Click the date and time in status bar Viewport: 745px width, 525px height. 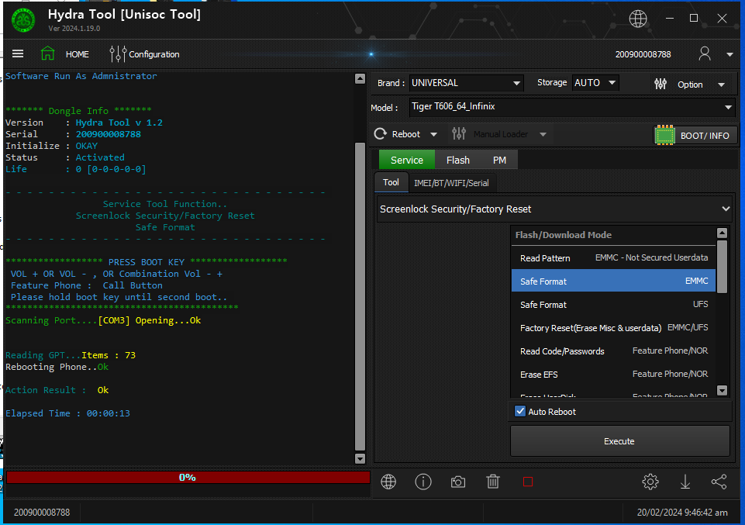(681, 512)
